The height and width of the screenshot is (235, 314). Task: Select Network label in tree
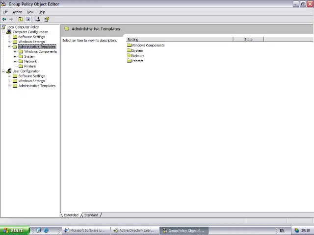(x=30, y=61)
